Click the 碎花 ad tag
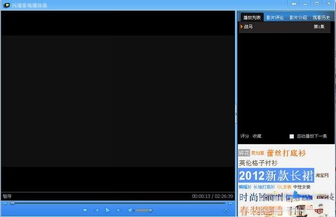The width and height of the screenshot is (336, 217). 244,153
